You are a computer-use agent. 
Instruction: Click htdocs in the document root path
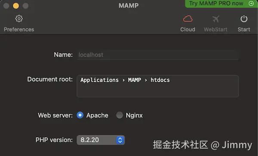point(160,80)
